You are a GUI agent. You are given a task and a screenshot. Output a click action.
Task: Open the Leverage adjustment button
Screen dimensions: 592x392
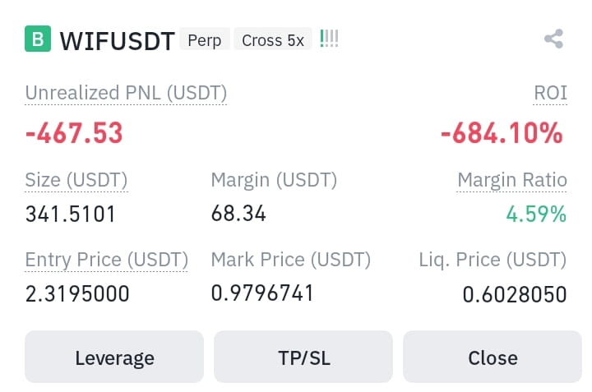point(114,357)
